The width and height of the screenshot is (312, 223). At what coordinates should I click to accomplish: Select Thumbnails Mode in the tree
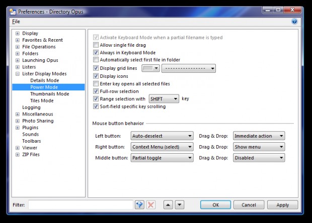[49, 94]
